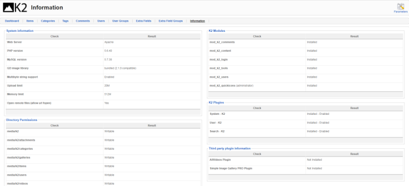Screen dimensions: 409x186
Task: Switch to the Categories tab
Action: (x=48, y=21)
